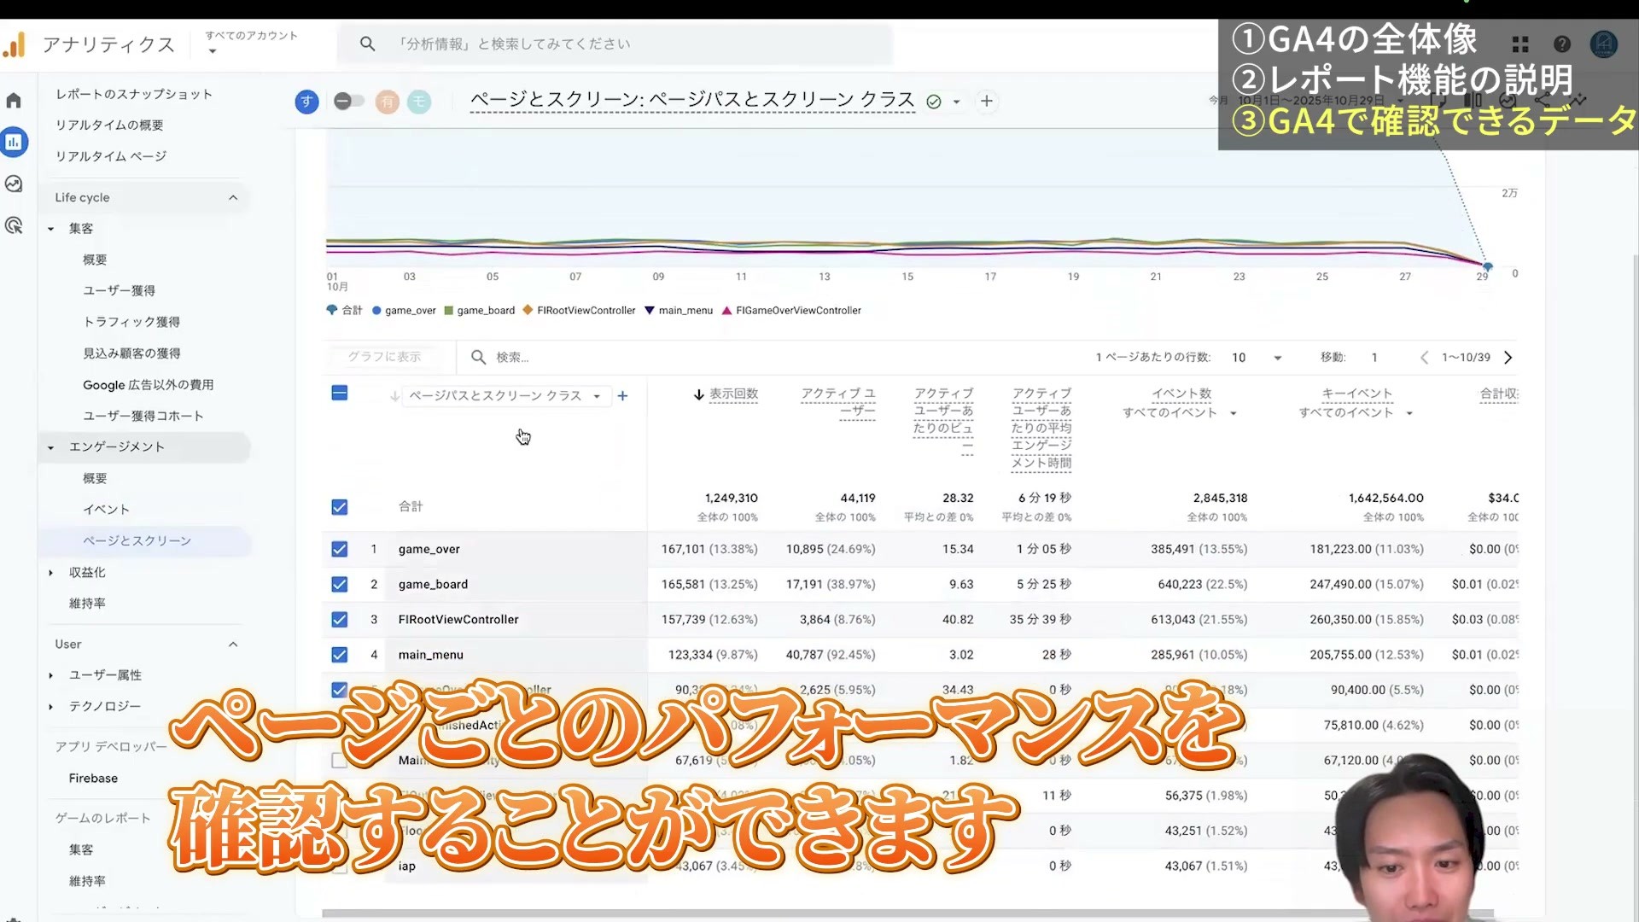Sort by 表示回数 down arrow
The width and height of the screenshot is (1639, 922).
[x=698, y=394]
